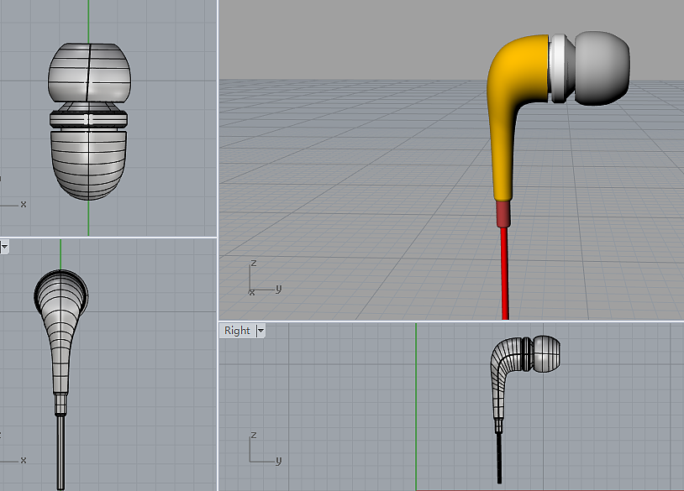Image resolution: width=684 pixels, height=491 pixels.
Task: Select the thin cable wireframe in bottom-left viewport
Action: click(61, 452)
